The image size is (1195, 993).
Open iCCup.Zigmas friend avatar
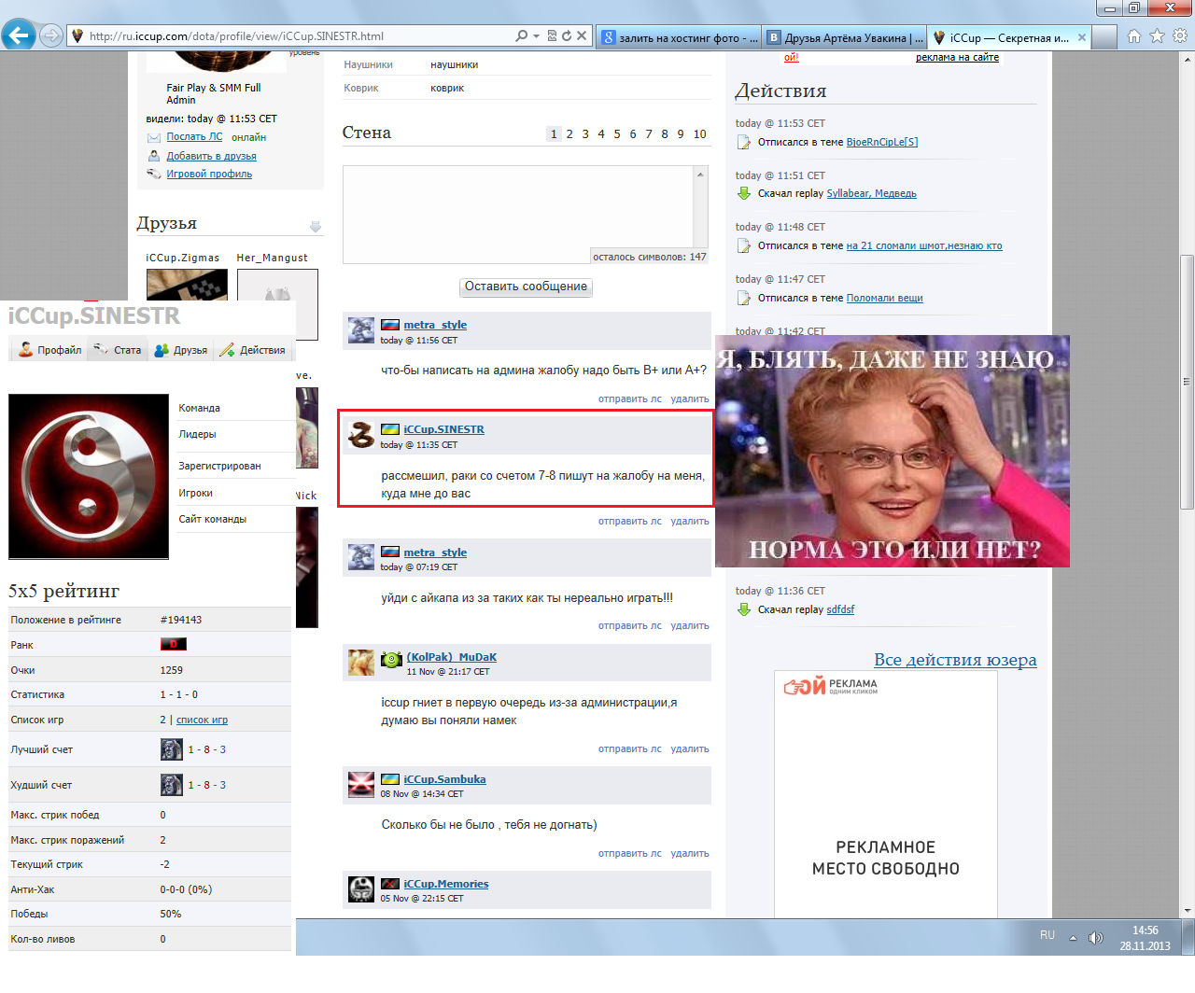(x=187, y=284)
